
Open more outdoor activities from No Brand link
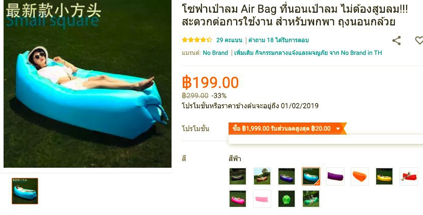pyautogui.click(x=308, y=53)
